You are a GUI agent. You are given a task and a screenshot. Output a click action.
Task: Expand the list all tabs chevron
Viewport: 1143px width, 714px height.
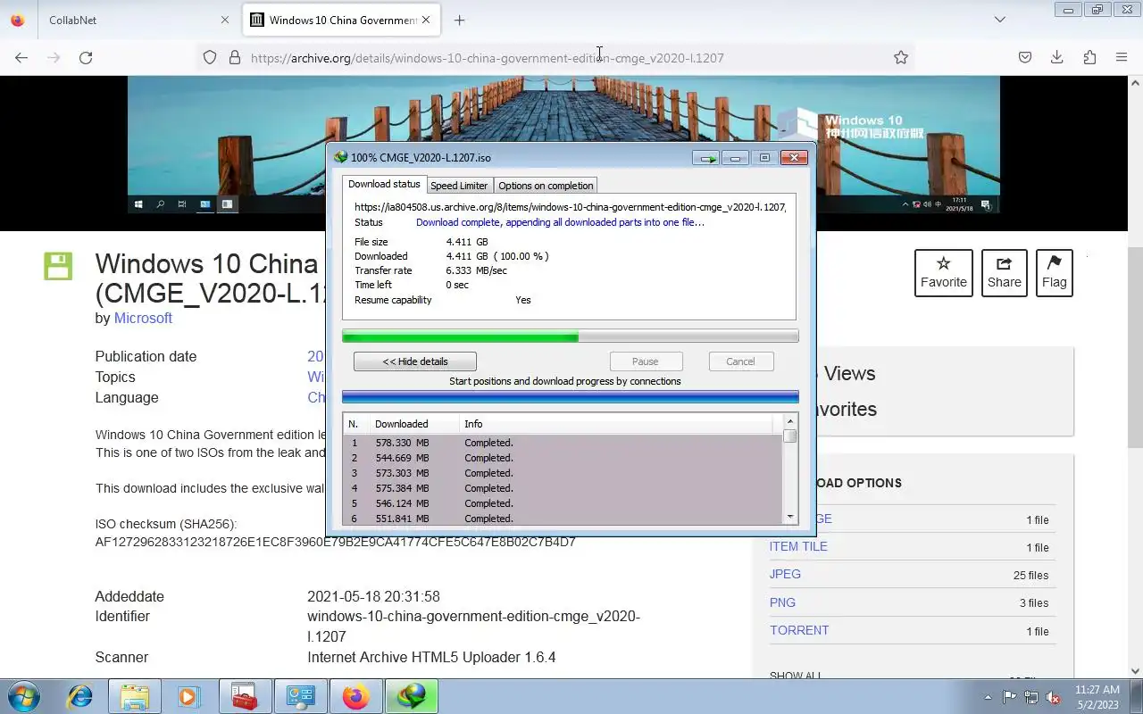pos(1000,20)
